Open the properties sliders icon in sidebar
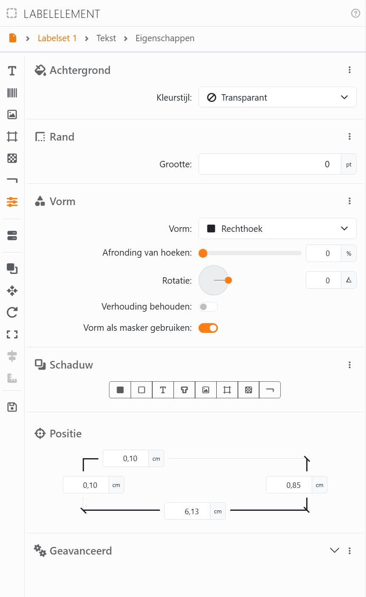Viewport: 366px width, 597px height. pos(12,202)
